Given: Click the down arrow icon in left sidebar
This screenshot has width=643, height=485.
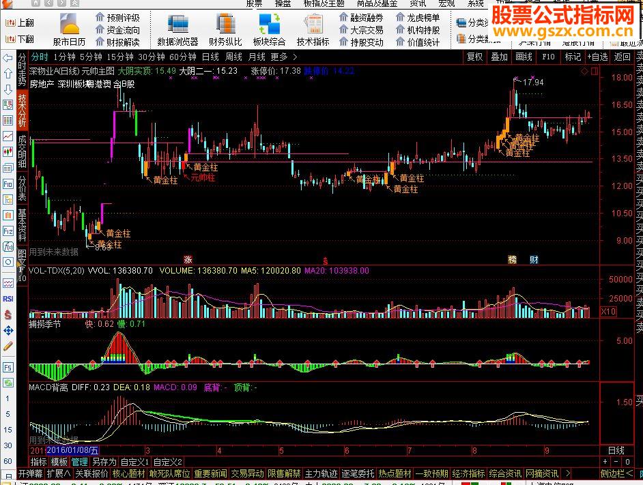Looking at the screenshot, I should (x=8, y=89).
